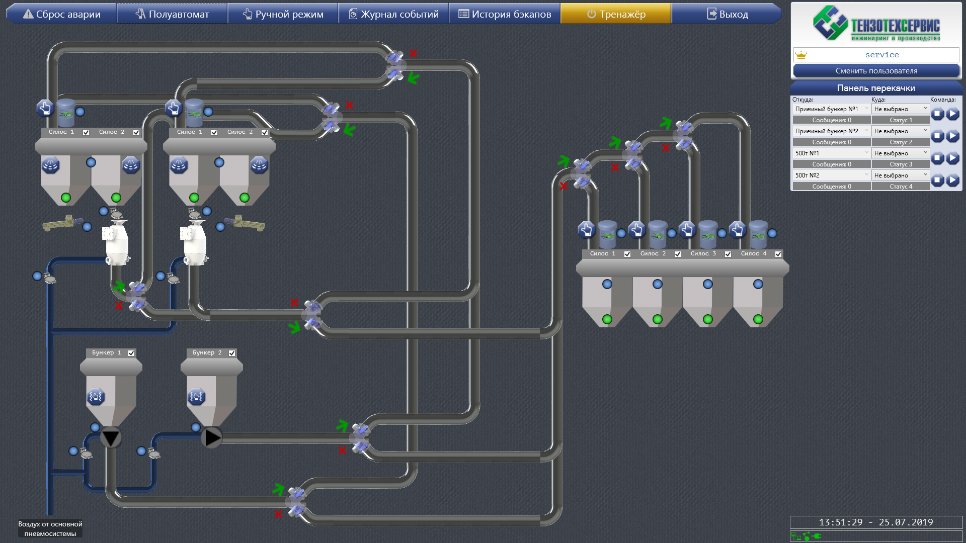The width and height of the screenshot is (966, 543).
Task: Stop transfer for 500т №2 row
Action: click(x=937, y=180)
